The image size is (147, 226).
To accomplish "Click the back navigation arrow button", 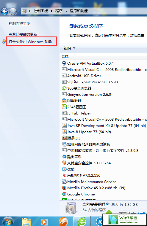I will (5, 11).
